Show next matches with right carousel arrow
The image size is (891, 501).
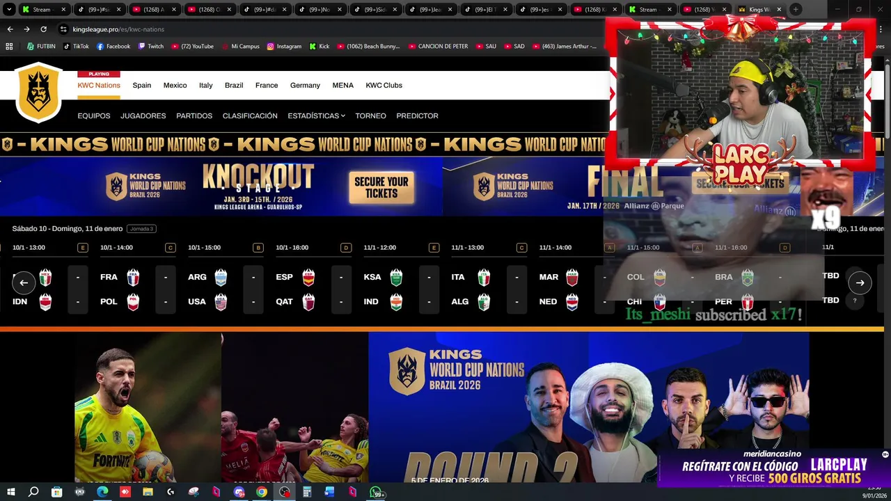(860, 283)
